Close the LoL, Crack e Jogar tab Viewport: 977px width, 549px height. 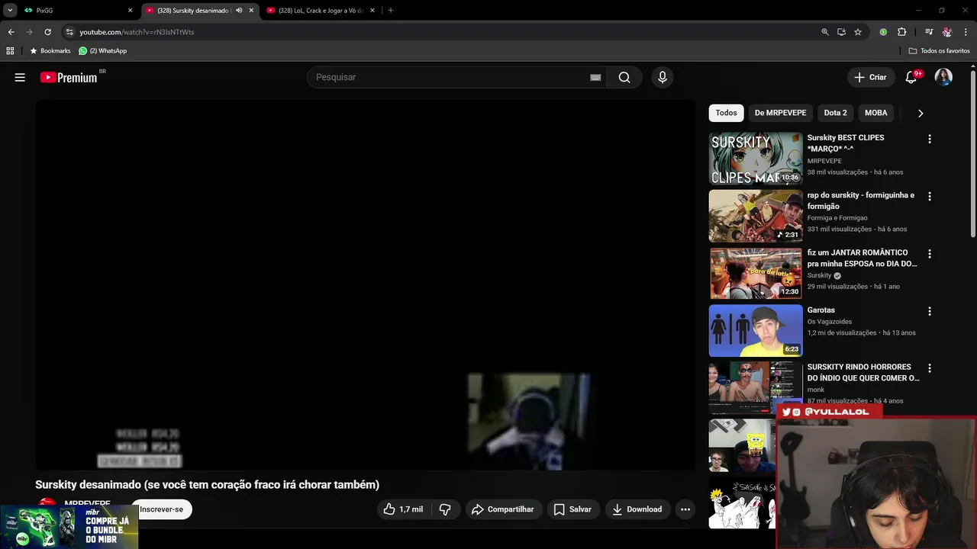372,11
